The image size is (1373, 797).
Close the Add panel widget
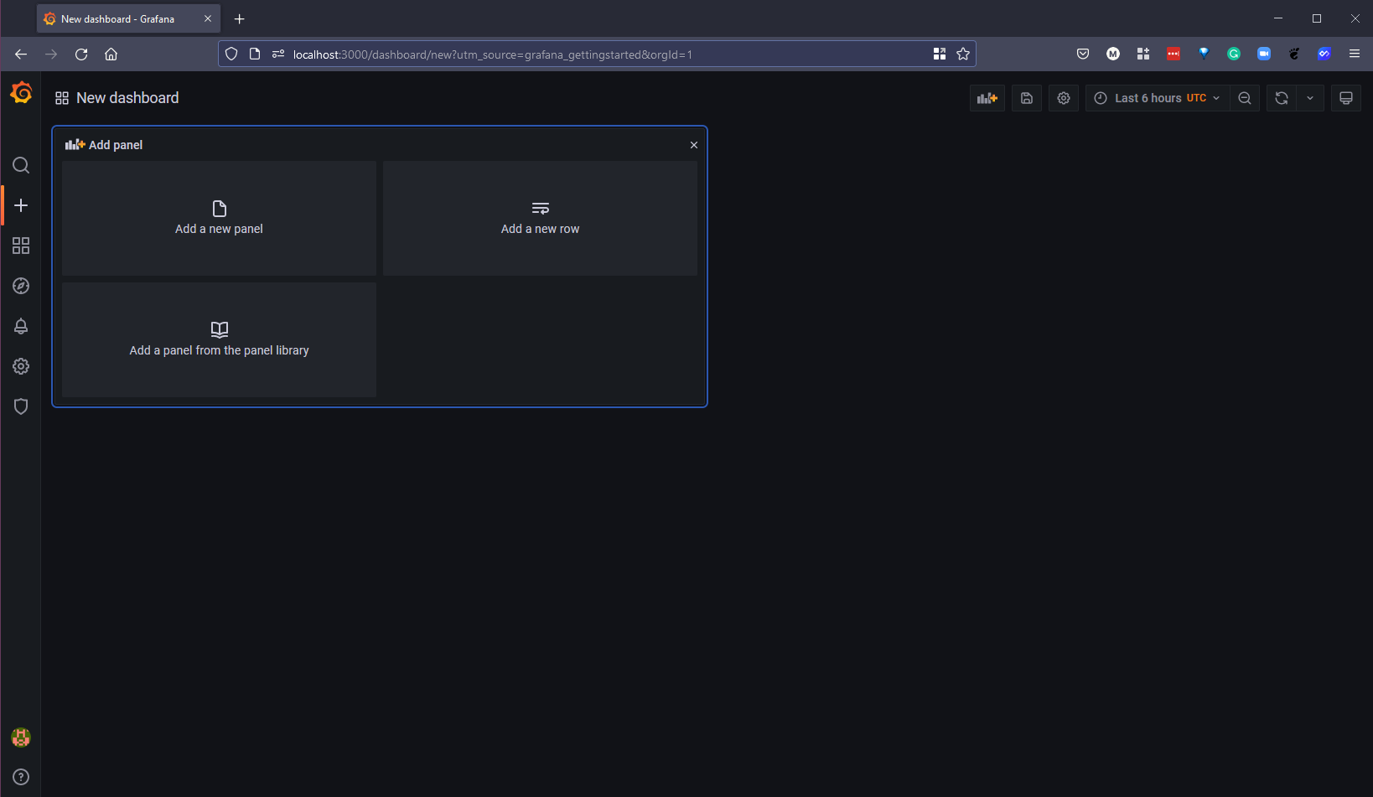click(693, 145)
